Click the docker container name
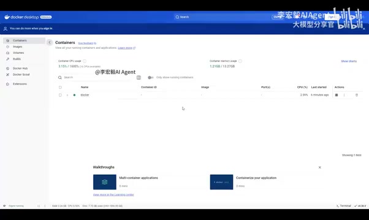369x220 pixels. (85, 95)
